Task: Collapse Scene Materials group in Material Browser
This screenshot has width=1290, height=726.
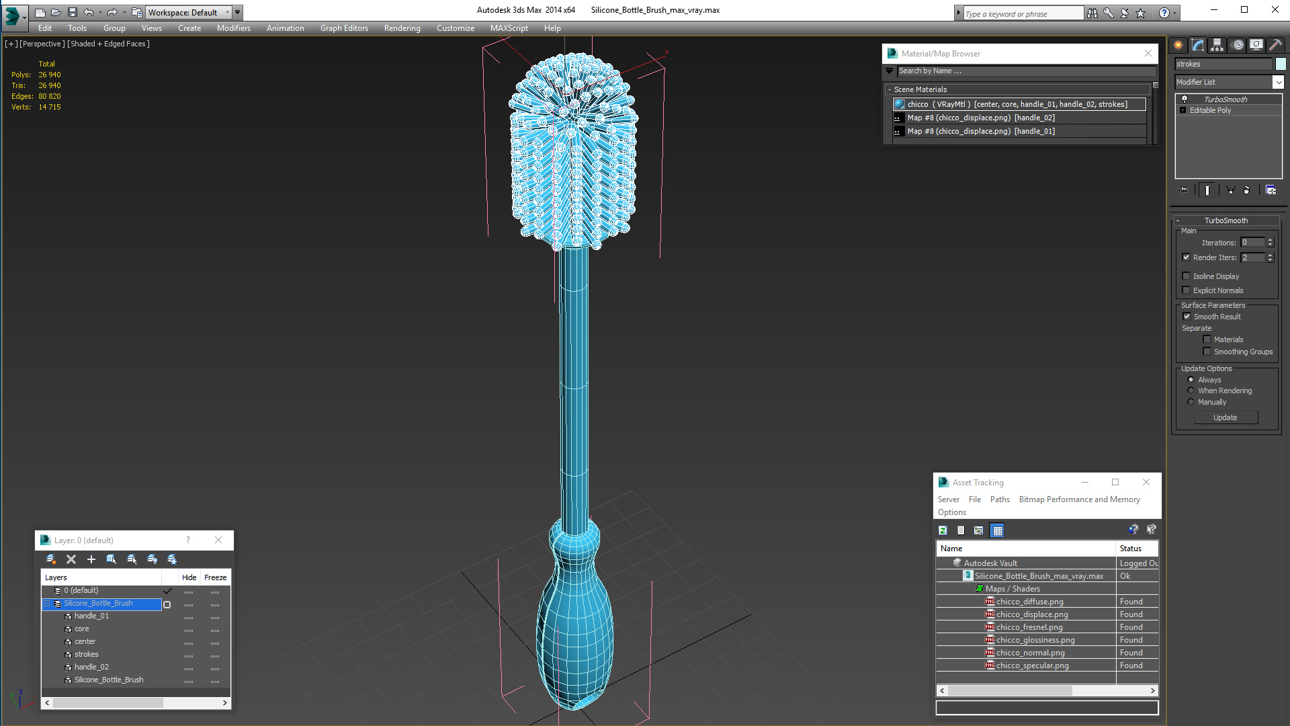Action: [890, 89]
